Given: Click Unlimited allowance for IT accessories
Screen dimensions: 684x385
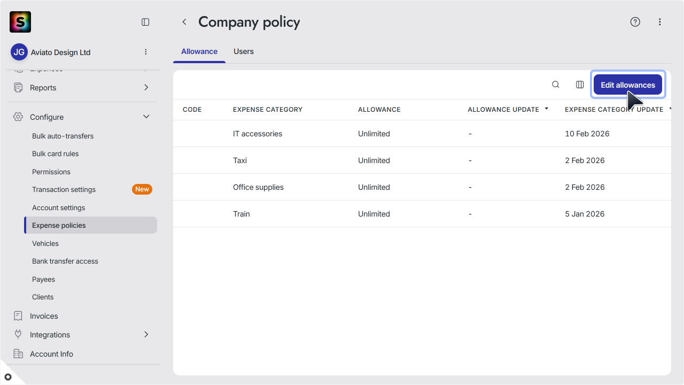Looking at the screenshot, I should tap(374, 134).
